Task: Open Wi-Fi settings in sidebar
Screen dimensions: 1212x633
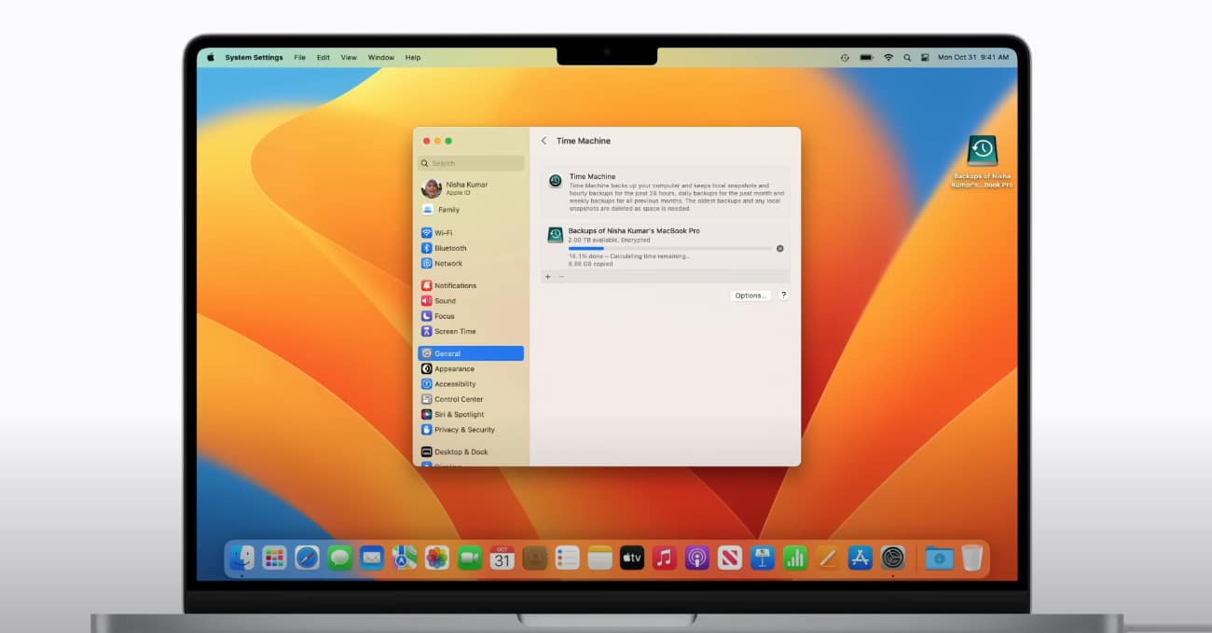Action: pyautogui.click(x=443, y=233)
